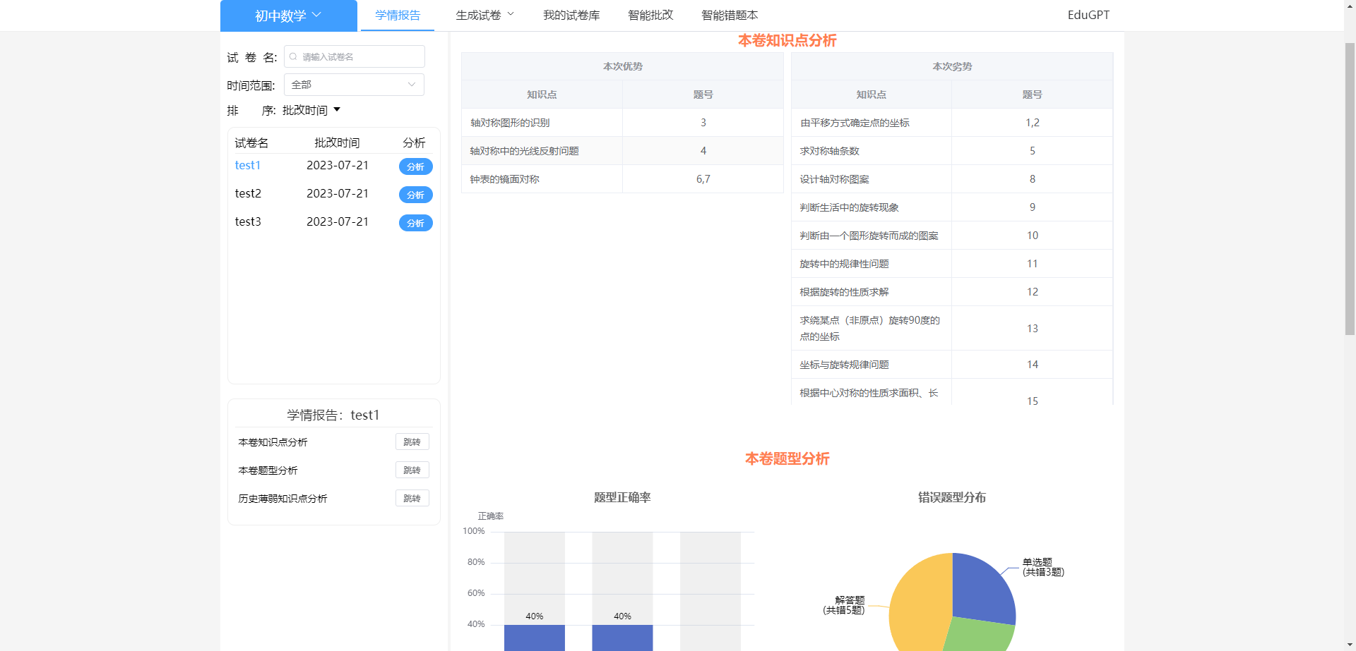Click the 试卷名 column header in paper list
Viewport: 1356px width, 651px height.
pyautogui.click(x=251, y=143)
